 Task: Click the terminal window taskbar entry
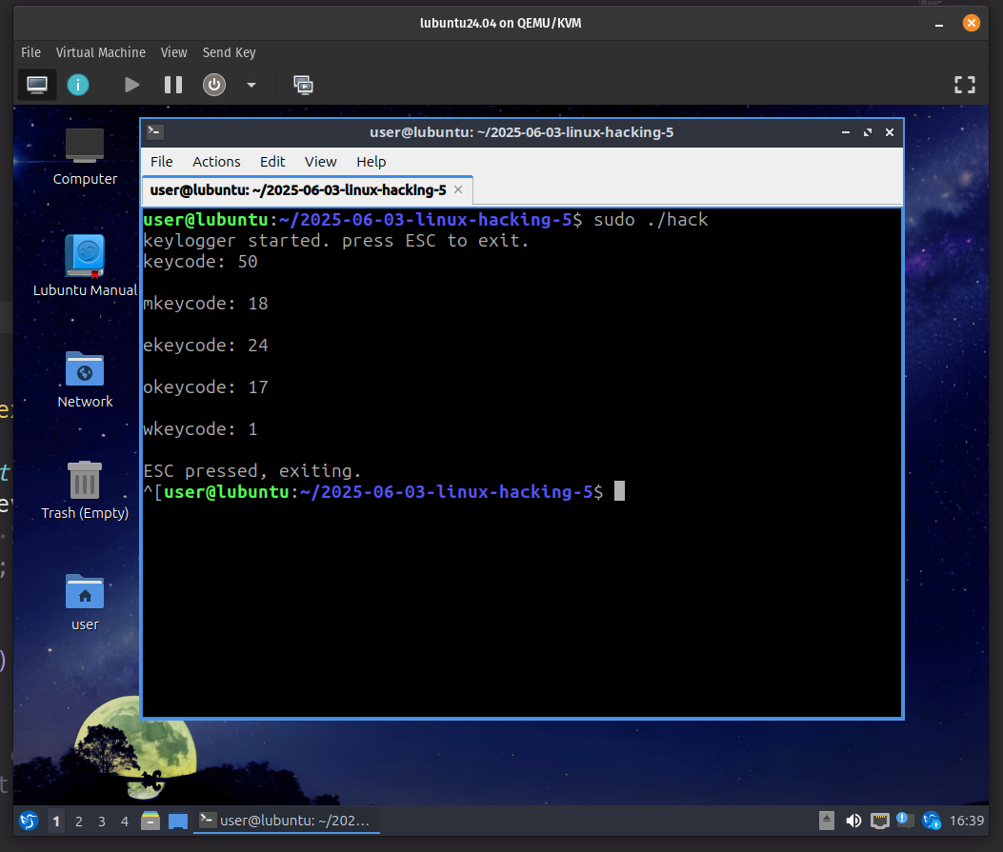[286, 820]
